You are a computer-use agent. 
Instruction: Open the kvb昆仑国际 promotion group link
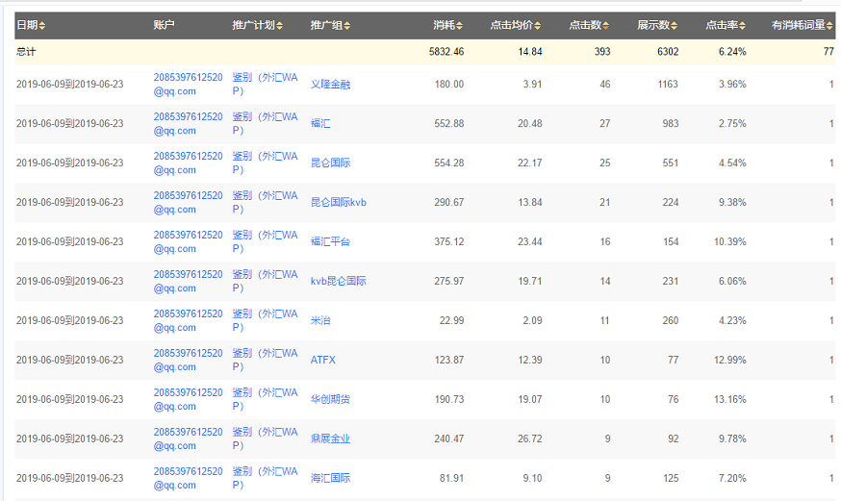tap(339, 281)
